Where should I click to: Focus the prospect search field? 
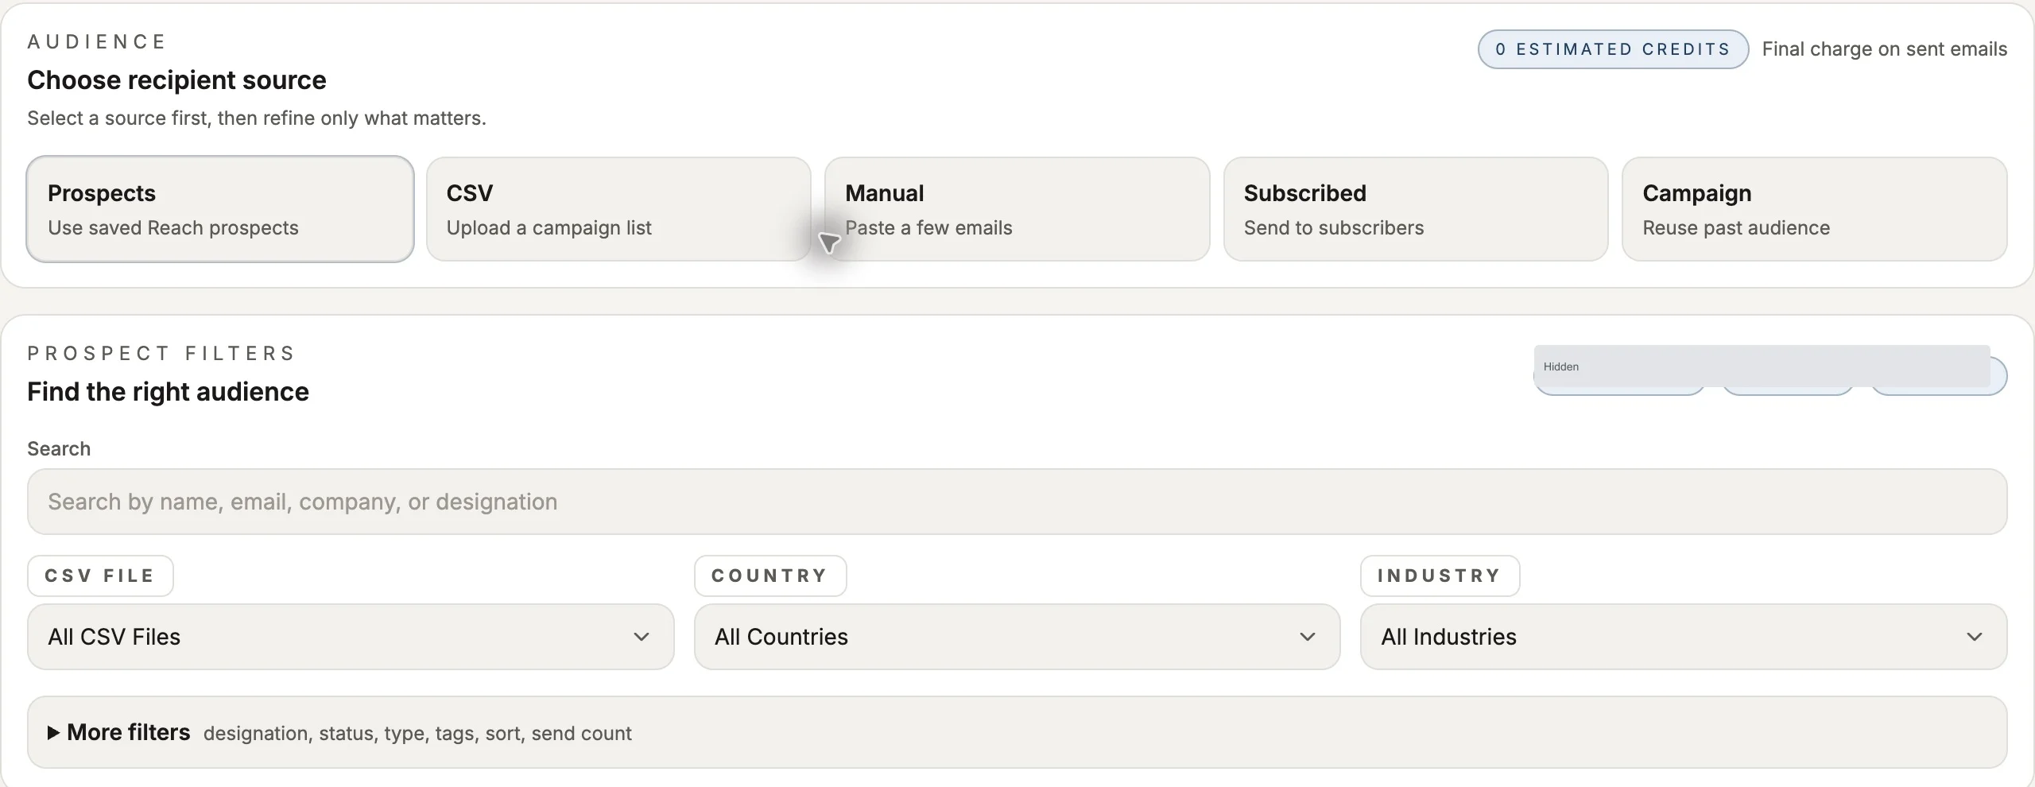(1017, 502)
